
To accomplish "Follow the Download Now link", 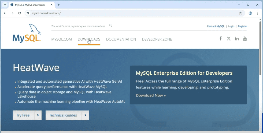I will pos(151,95).
